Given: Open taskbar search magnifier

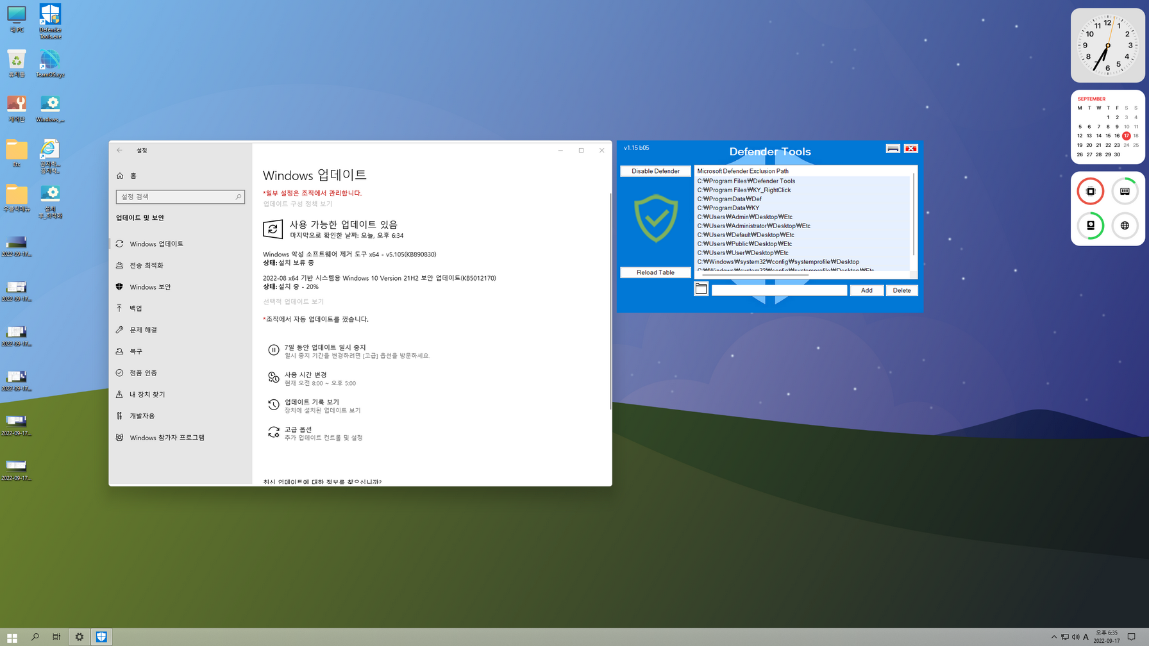Looking at the screenshot, I should (x=35, y=637).
